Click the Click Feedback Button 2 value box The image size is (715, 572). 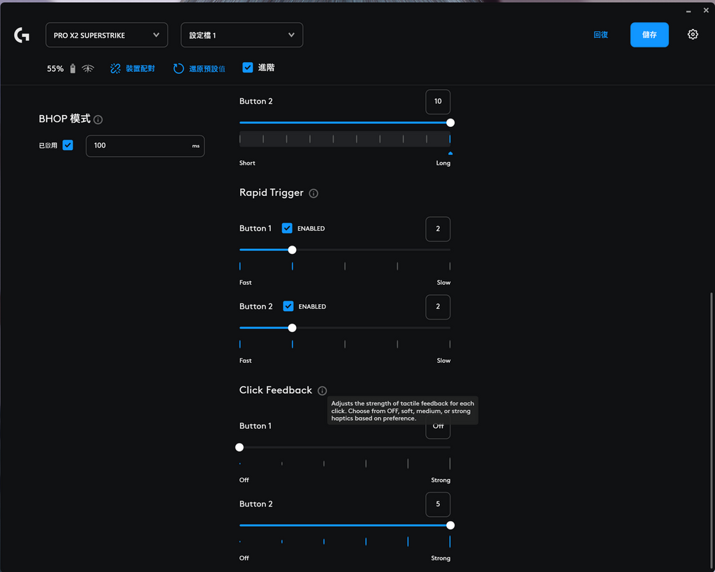pyautogui.click(x=438, y=504)
